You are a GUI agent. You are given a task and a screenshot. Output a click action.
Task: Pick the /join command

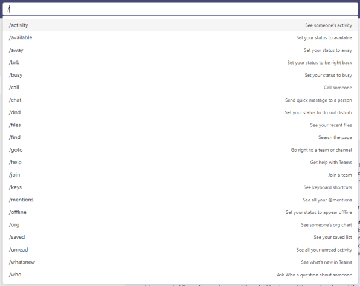(180, 175)
